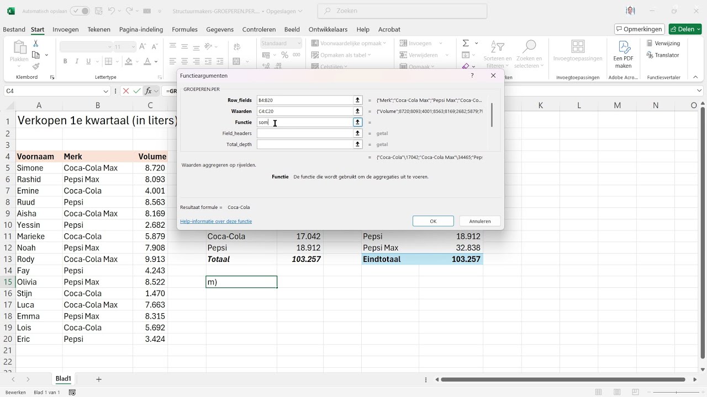Collapse the Row_fields range selector
The image size is (707, 397).
tap(357, 100)
